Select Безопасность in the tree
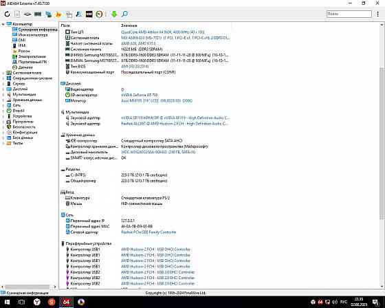Screen dimensions: 385x308 [24, 127]
